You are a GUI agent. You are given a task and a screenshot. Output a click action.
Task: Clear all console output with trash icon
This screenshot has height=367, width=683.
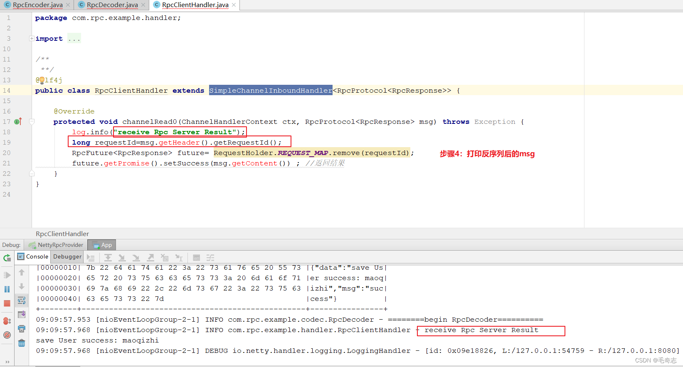point(22,343)
